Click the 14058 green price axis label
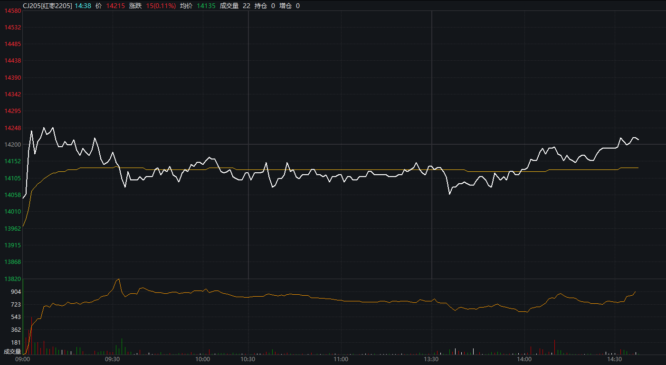The height and width of the screenshot is (365, 666). [12, 195]
